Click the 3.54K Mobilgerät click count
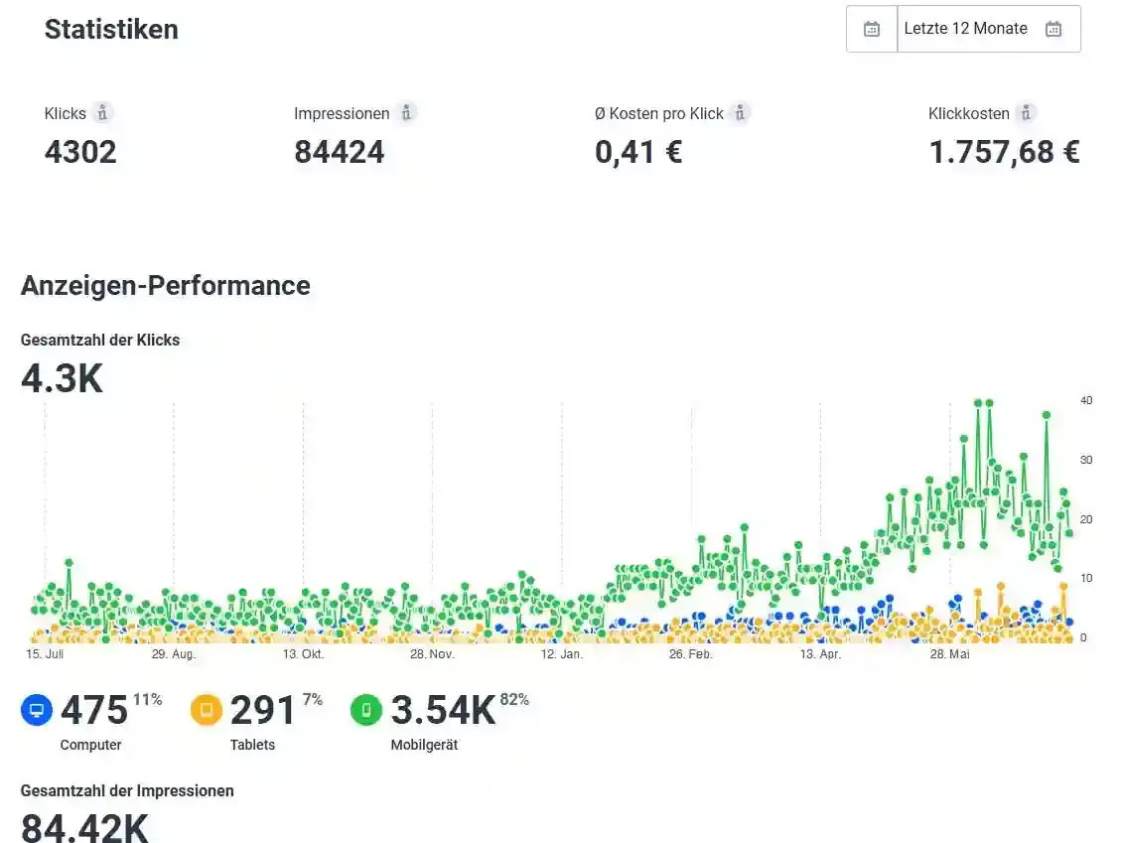Image resolution: width=1122 pixels, height=843 pixels. coord(443,711)
